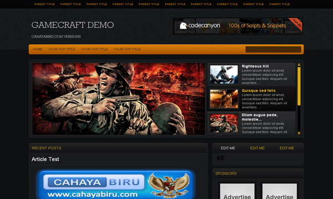Open the first YOUR-TOP-TITLE menu item

coord(62,49)
